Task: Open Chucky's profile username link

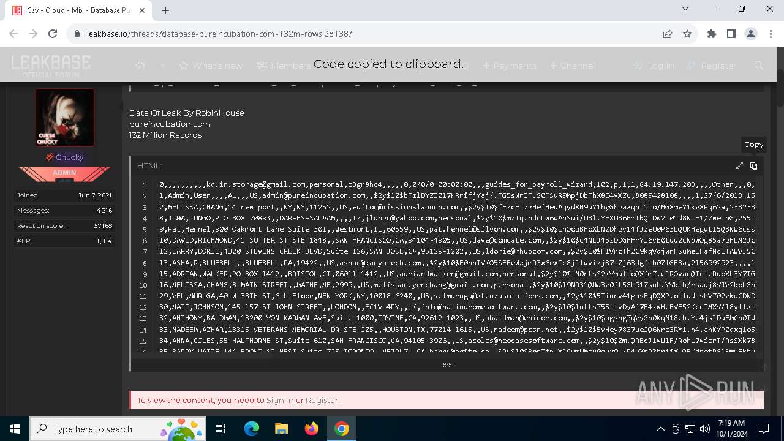Action: (69, 157)
